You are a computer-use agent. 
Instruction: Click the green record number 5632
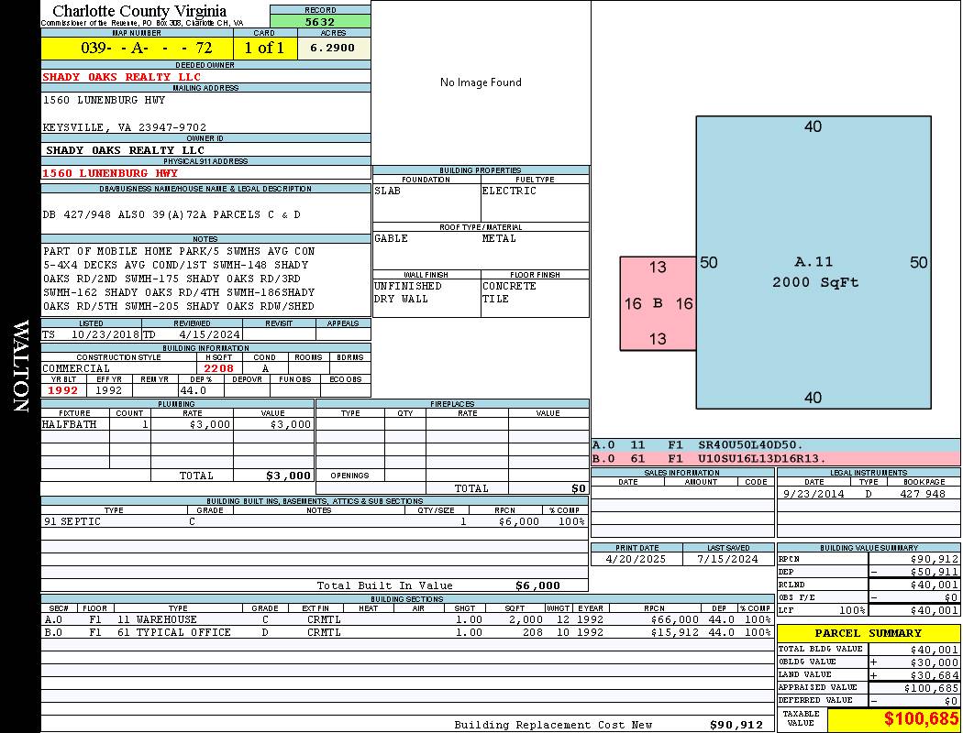[x=320, y=22]
